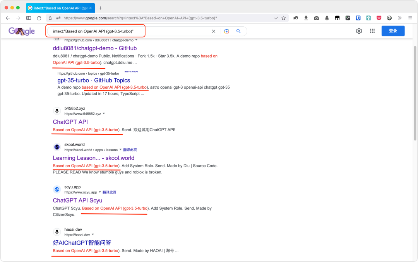Expand the address bar history dropdown
This screenshot has height=262, width=418.
coord(276,18)
